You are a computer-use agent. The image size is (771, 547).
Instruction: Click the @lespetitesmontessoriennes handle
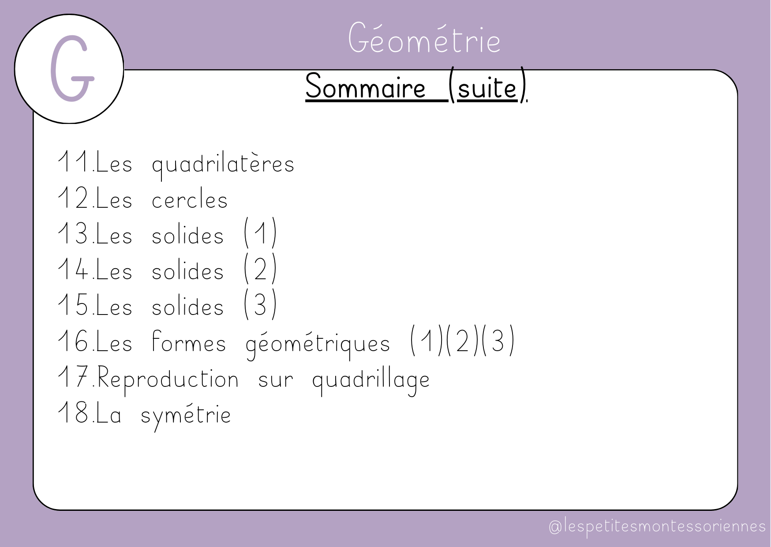[657, 527]
